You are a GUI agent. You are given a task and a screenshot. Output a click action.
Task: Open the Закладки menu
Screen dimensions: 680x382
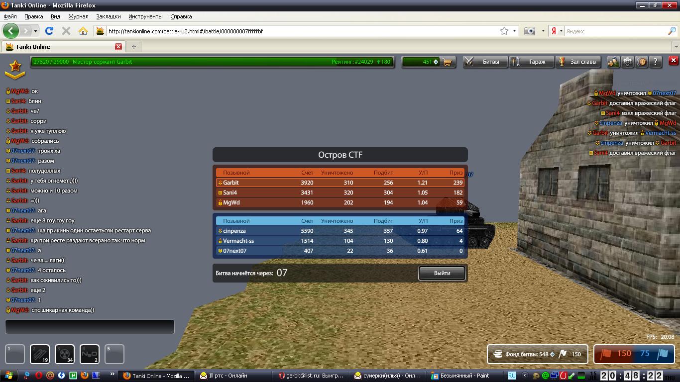pos(109,16)
